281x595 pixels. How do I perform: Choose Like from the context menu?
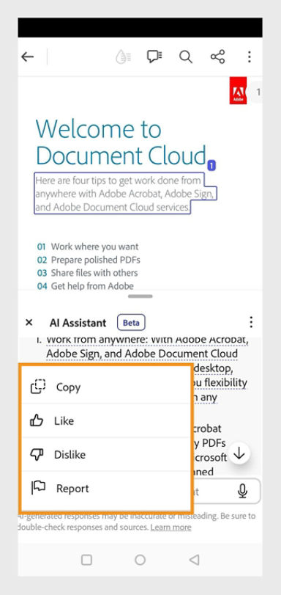click(105, 421)
